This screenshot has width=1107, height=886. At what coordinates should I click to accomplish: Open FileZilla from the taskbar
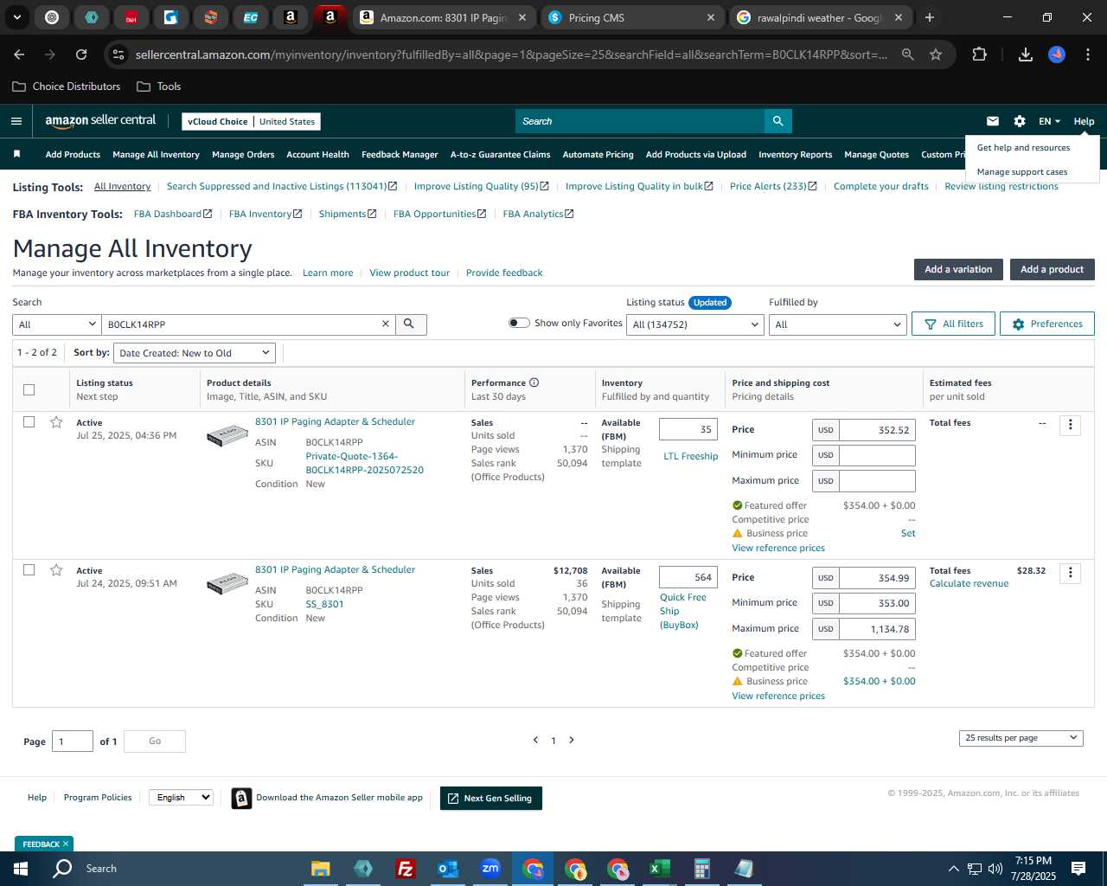click(x=405, y=869)
